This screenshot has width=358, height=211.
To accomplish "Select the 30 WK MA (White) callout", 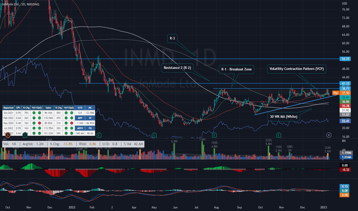I will 283,117.
